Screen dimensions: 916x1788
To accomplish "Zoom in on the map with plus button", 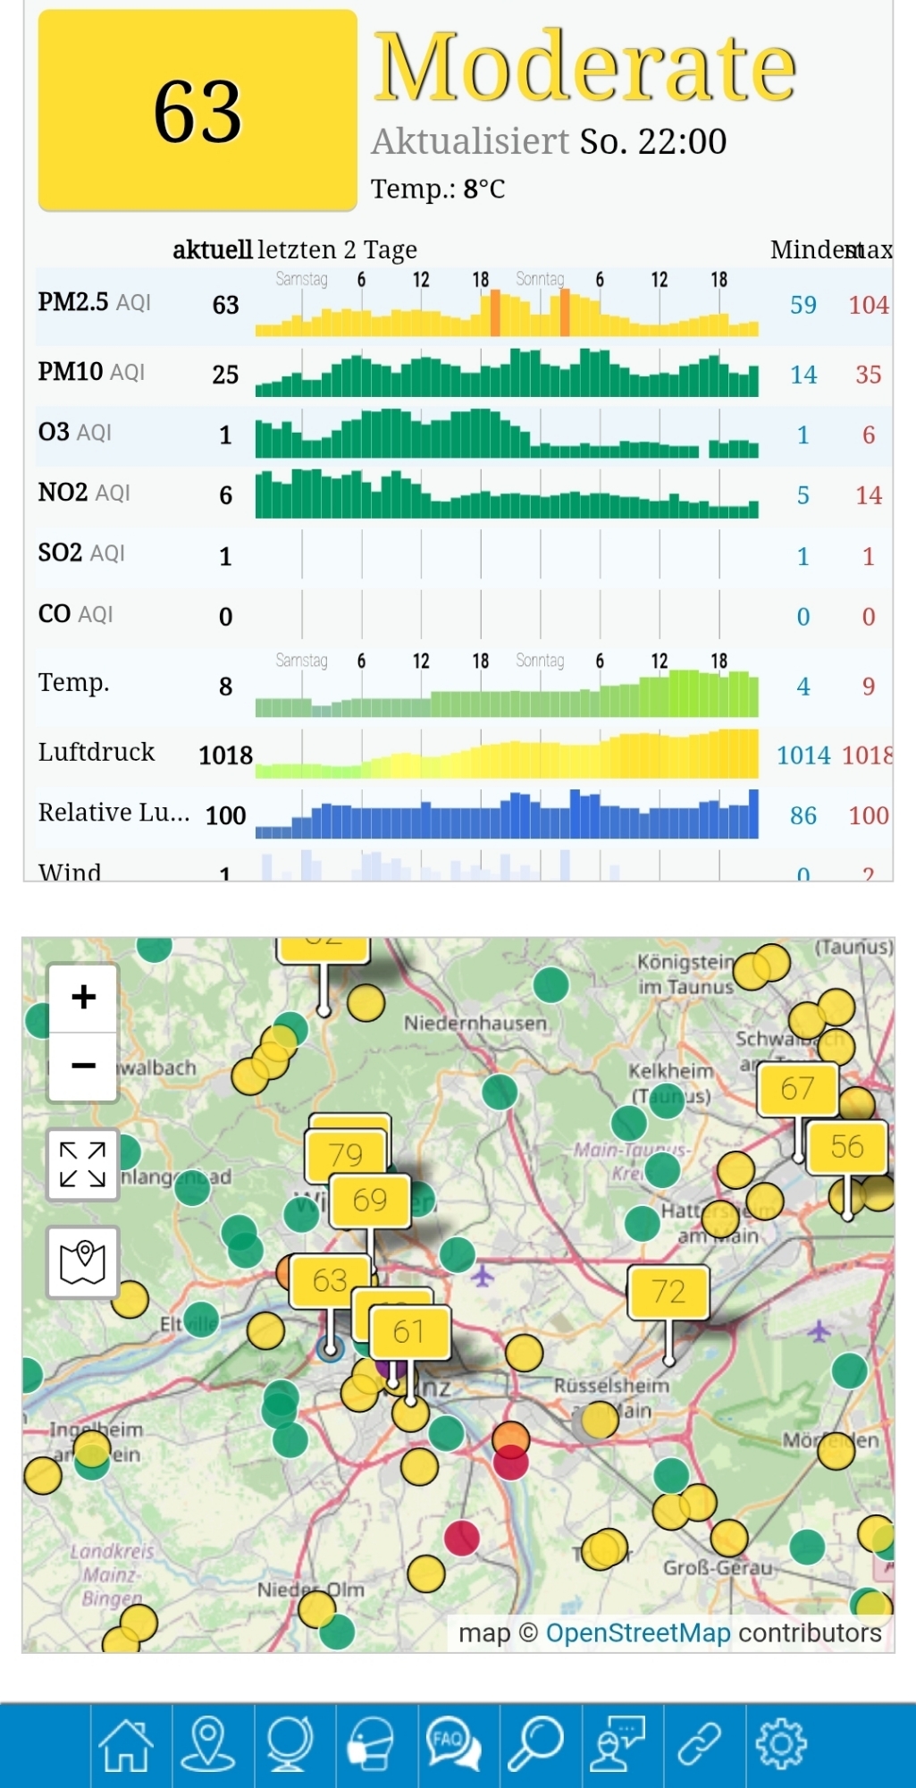I will 83,997.
